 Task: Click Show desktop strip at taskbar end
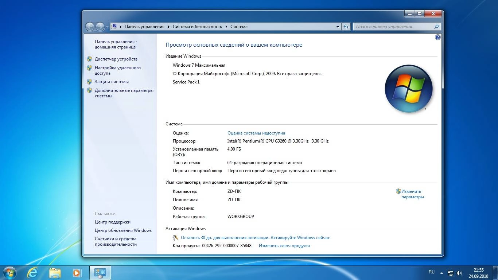tap(495, 273)
